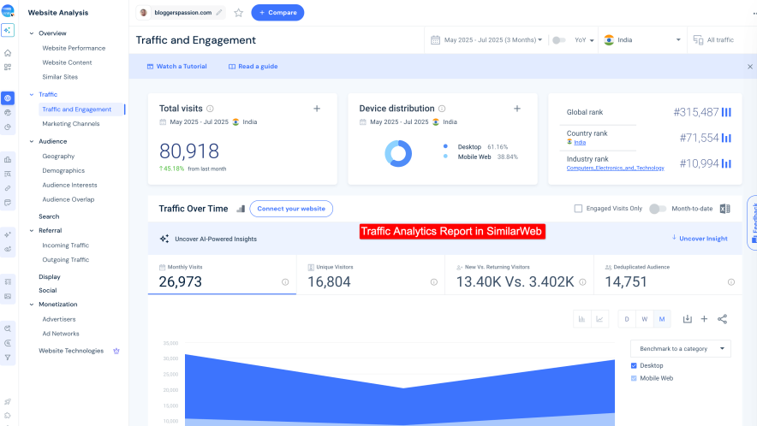Add Total visits card with plus icon
Viewport: 757px width, 426px height.
coord(317,109)
